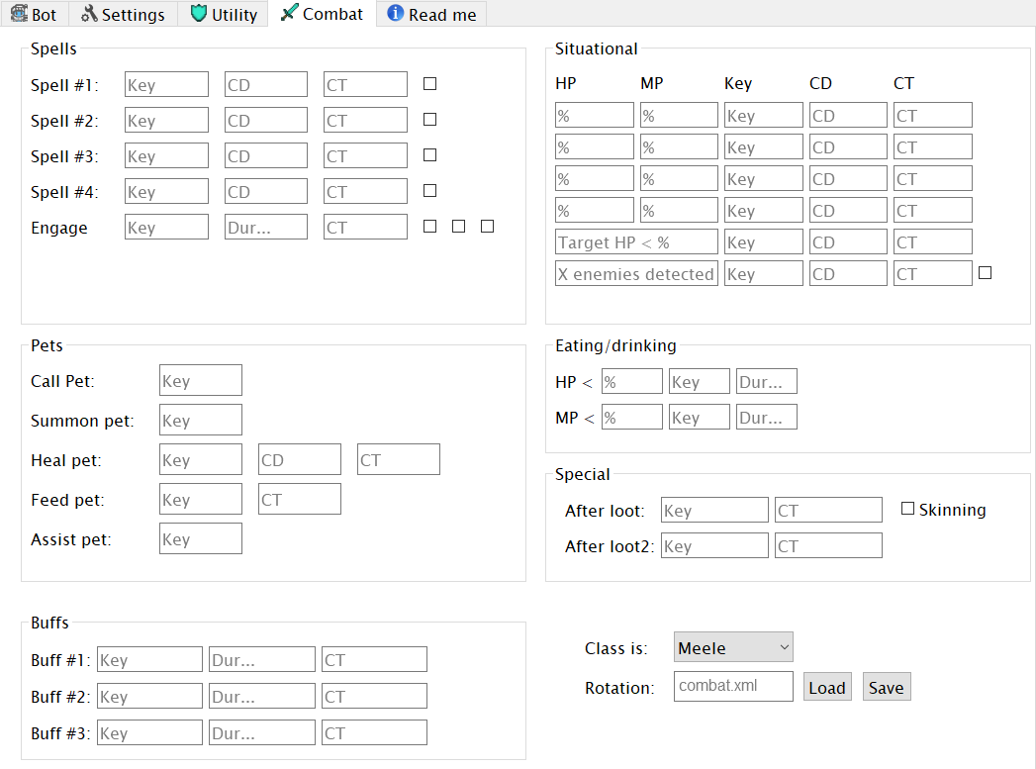Tick the Spell #4 checkbox
The width and height of the screenshot is (1036, 769).
click(430, 191)
